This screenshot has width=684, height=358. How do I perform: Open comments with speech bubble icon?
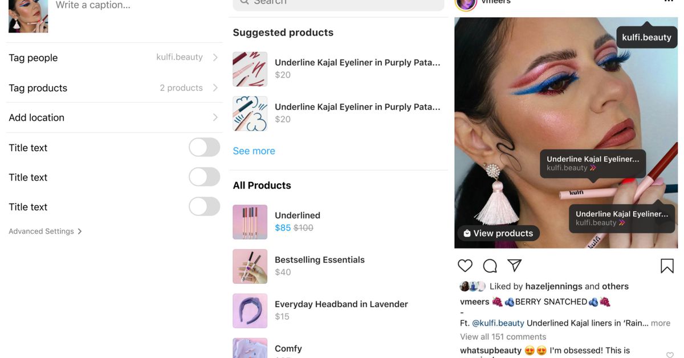[490, 266]
